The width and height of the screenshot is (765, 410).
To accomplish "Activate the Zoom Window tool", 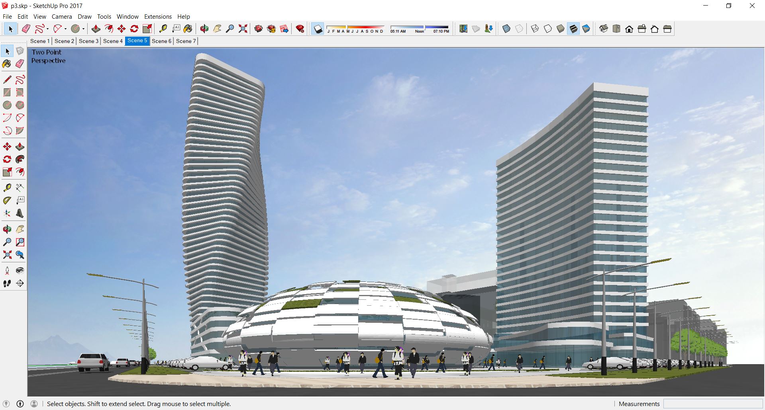I will click(x=20, y=242).
